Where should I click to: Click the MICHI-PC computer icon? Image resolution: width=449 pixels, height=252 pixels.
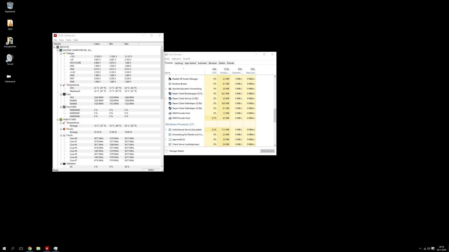tap(58, 47)
